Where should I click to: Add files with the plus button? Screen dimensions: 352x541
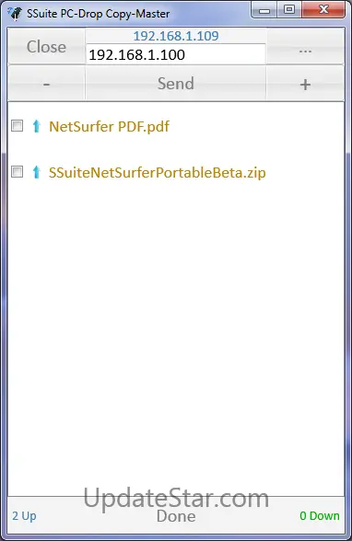[x=305, y=83]
